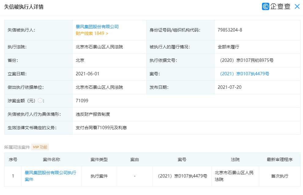Click the 案件类型 column header
Screen dimensions: 303x195
click(99, 159)
